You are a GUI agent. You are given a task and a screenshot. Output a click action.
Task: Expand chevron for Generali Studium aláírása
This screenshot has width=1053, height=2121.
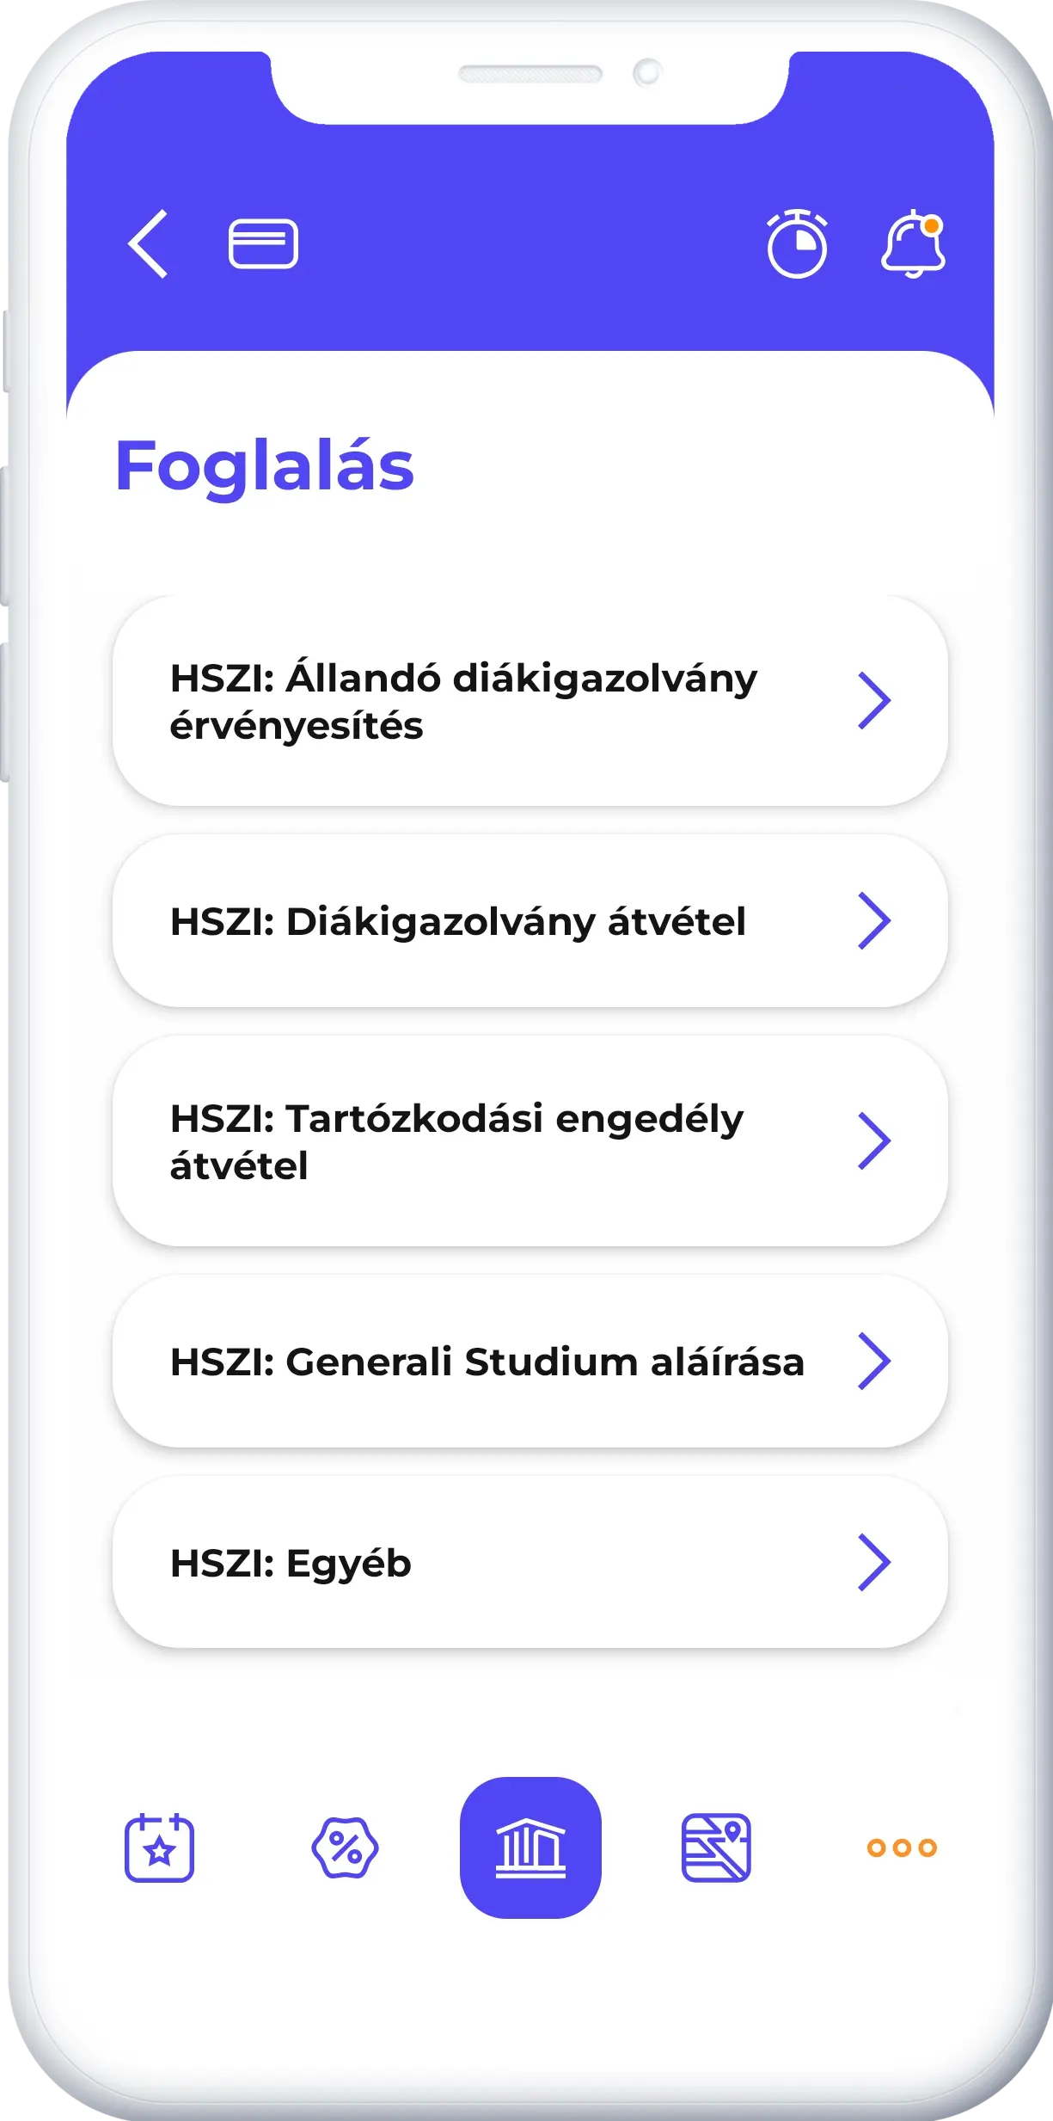[874, 1361]
